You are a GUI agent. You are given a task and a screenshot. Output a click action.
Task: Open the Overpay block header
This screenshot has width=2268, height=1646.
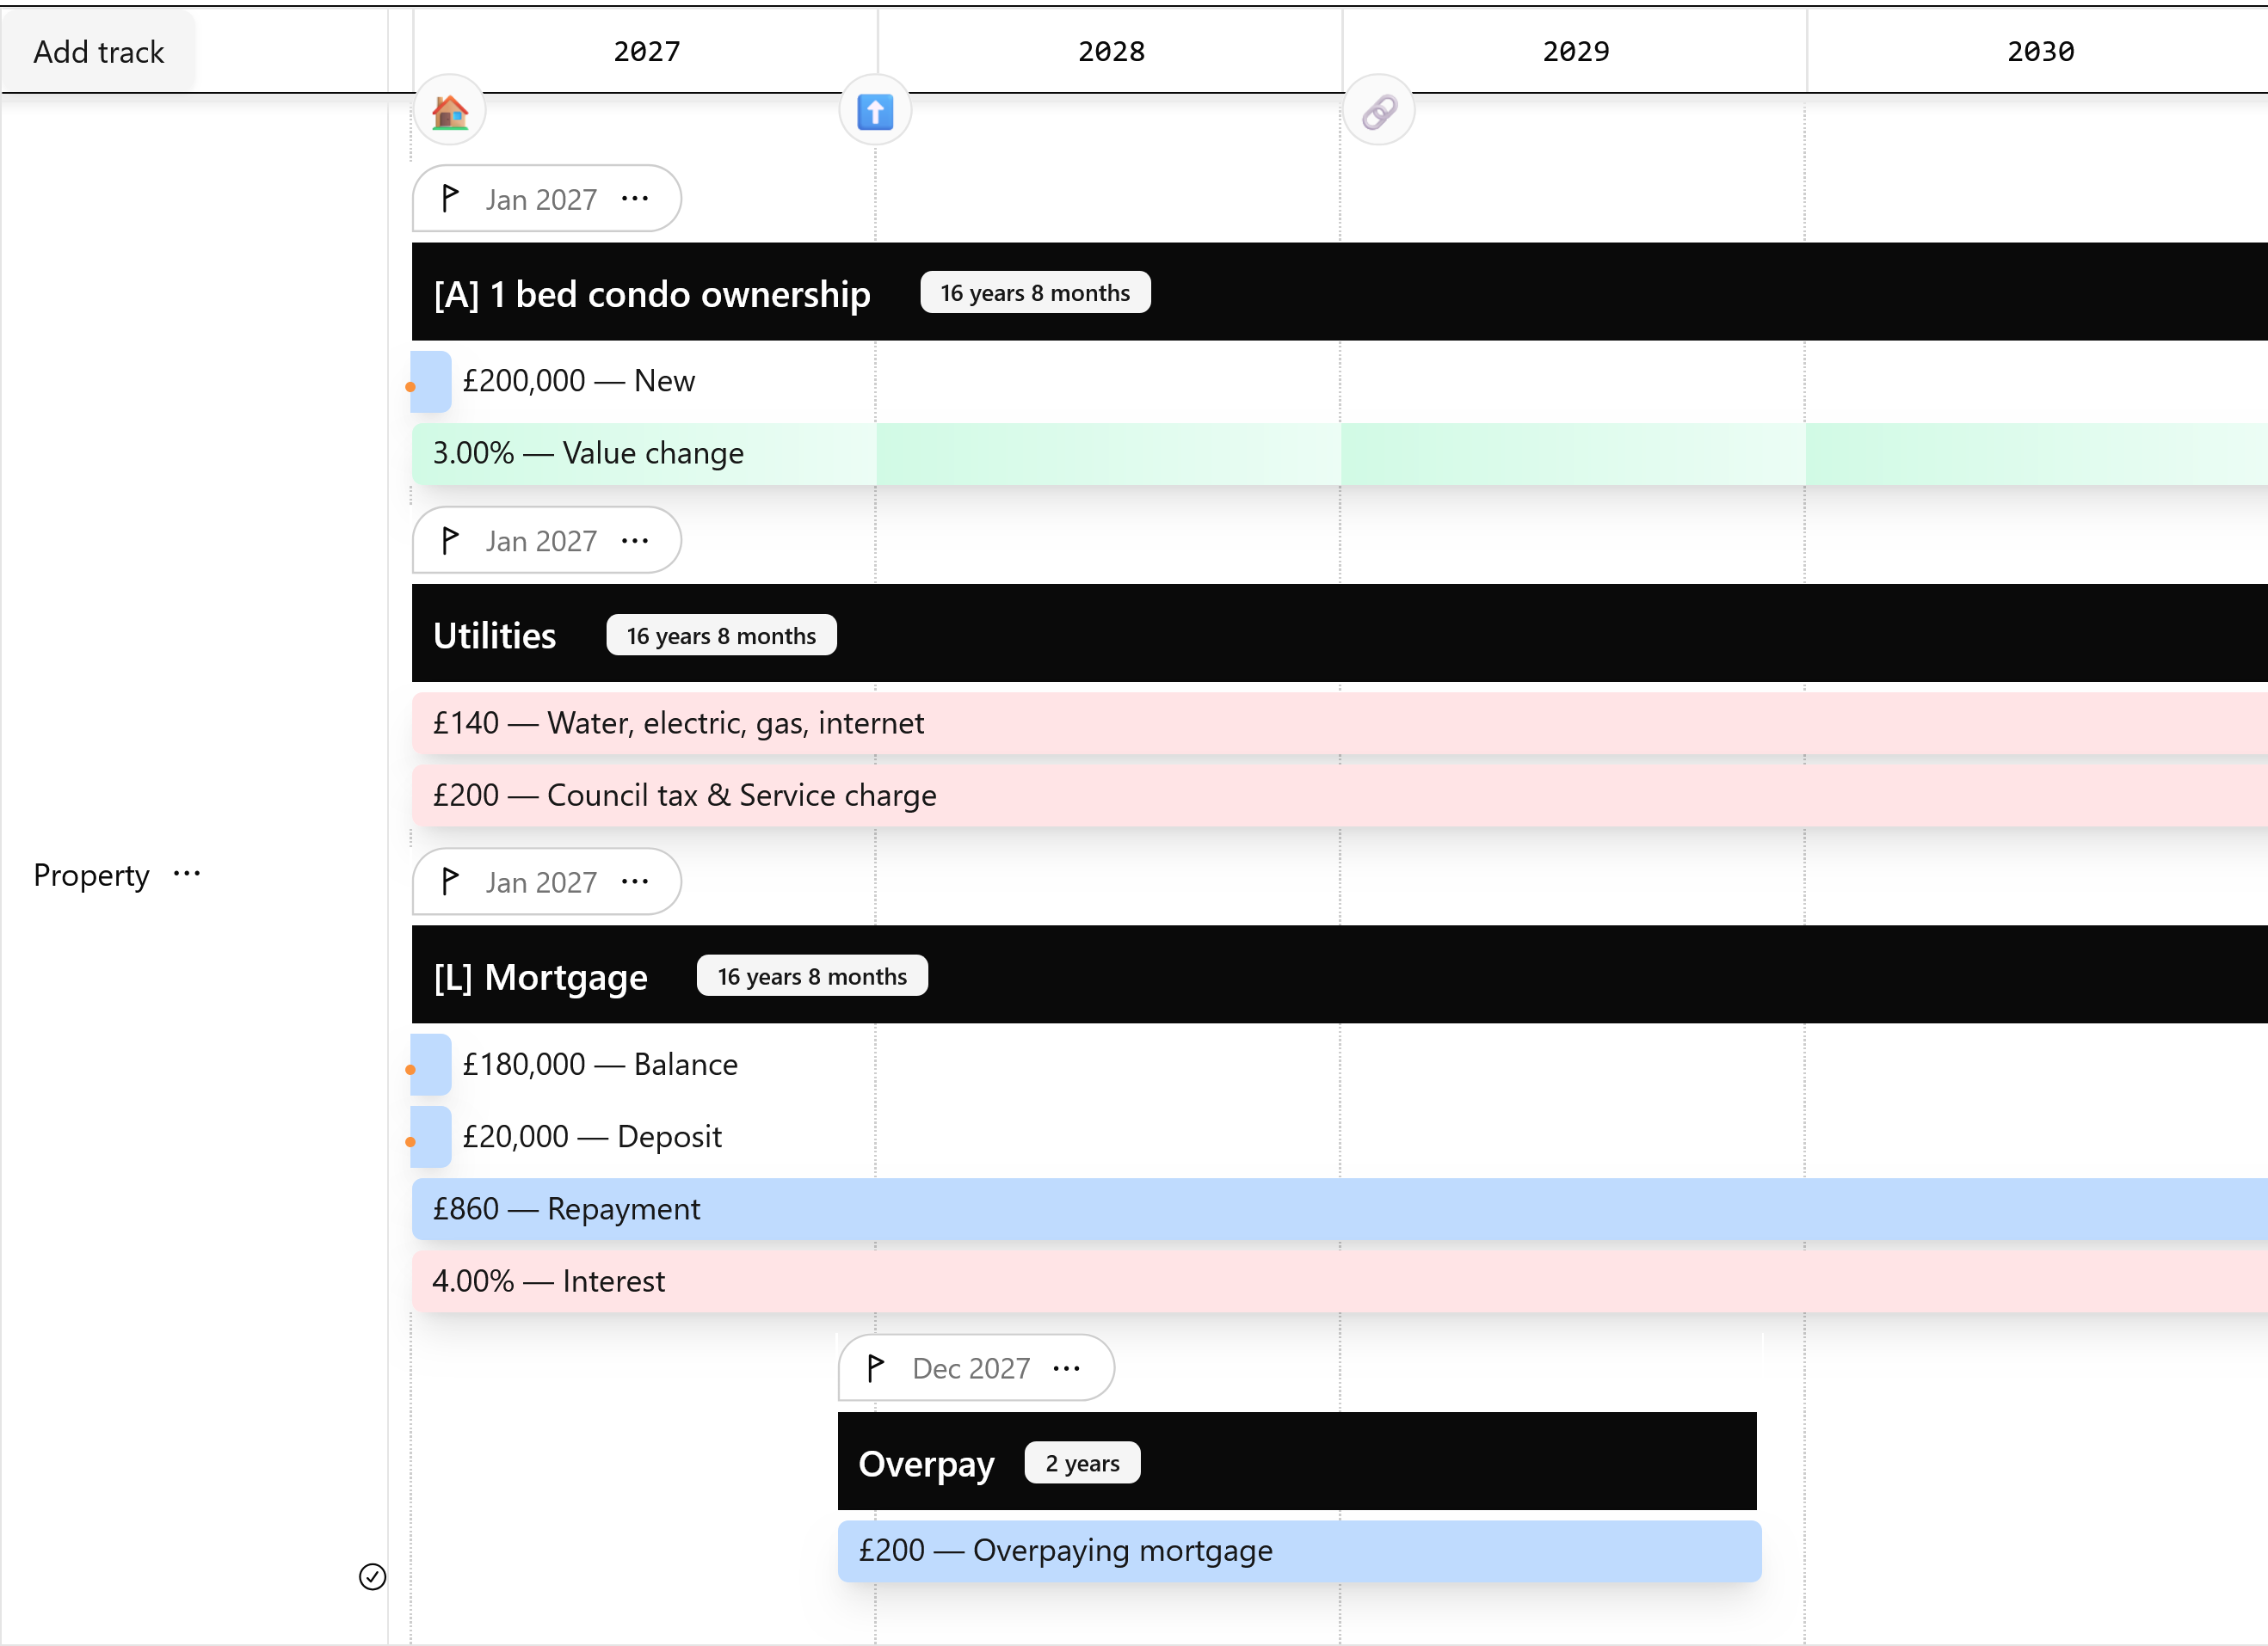(x=1297, y=1461)
